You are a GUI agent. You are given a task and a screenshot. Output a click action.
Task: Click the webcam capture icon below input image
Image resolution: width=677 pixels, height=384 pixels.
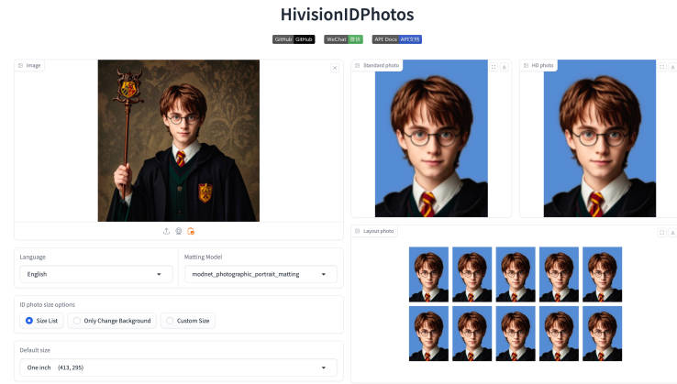pos(178,231)
